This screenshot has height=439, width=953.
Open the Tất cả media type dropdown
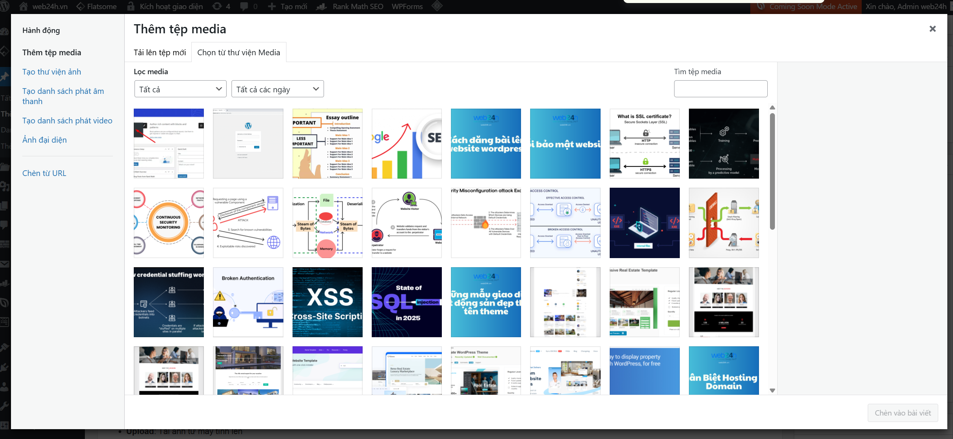point(180,89)
